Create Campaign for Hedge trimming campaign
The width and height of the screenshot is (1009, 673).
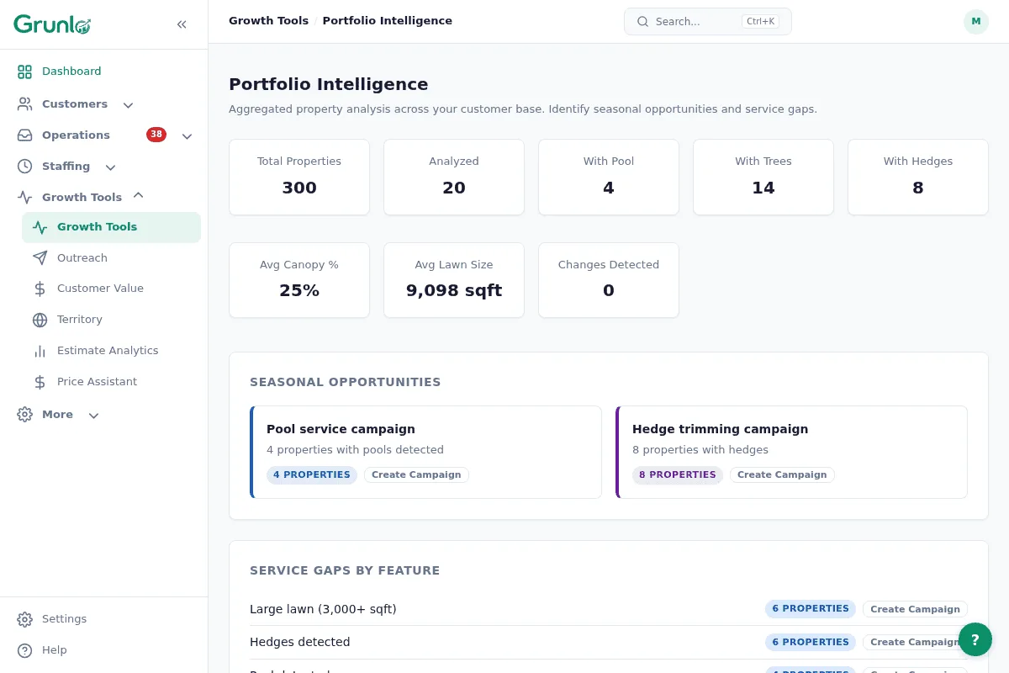[782, 475]
